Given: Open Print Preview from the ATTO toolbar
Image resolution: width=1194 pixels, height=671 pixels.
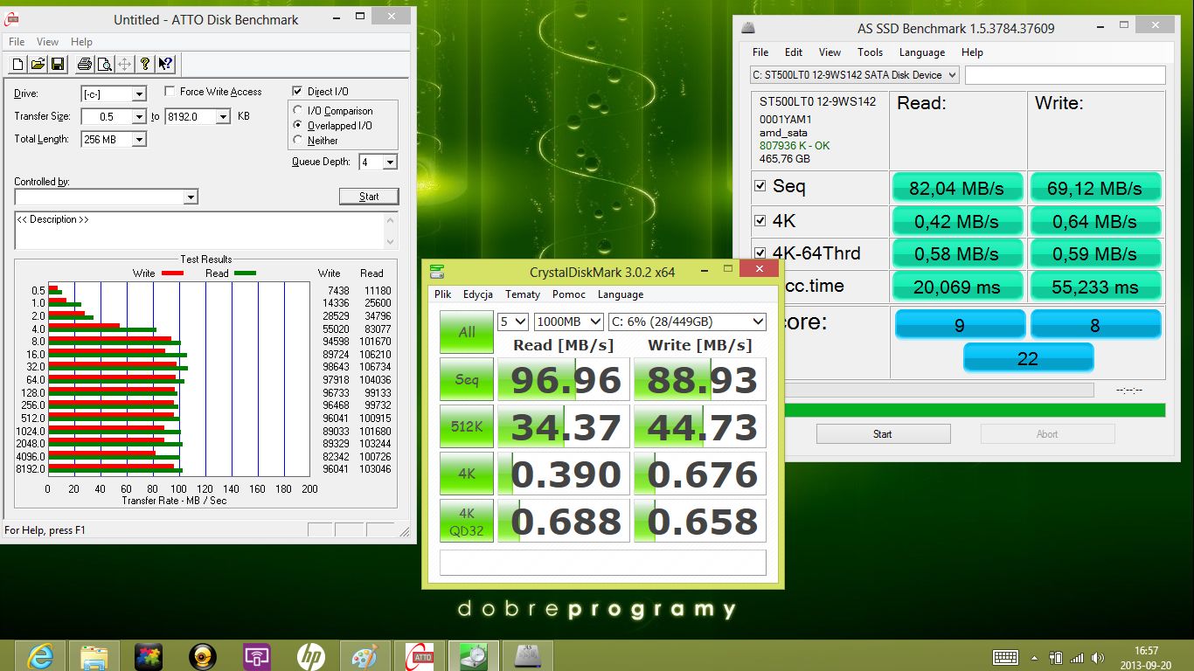Looking at the screenshot, I should click(104, 64).
